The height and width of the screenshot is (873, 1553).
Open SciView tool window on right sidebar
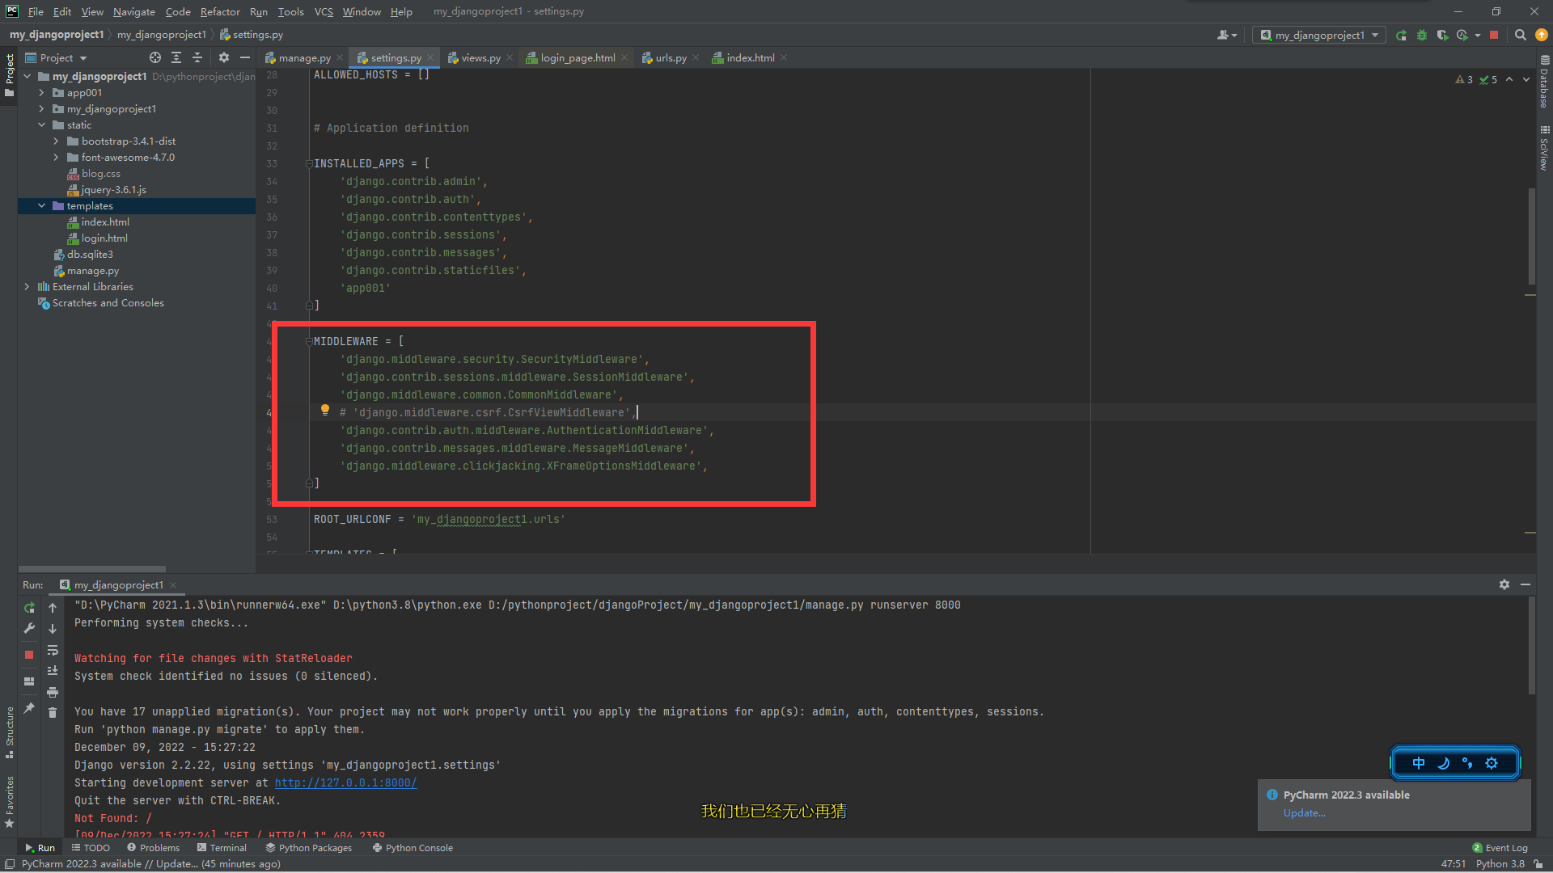(1544, 148)
